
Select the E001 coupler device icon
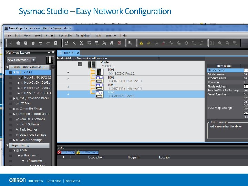(99, 72)
